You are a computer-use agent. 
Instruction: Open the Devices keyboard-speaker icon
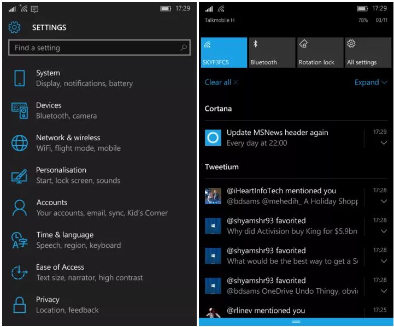[20, 110]
